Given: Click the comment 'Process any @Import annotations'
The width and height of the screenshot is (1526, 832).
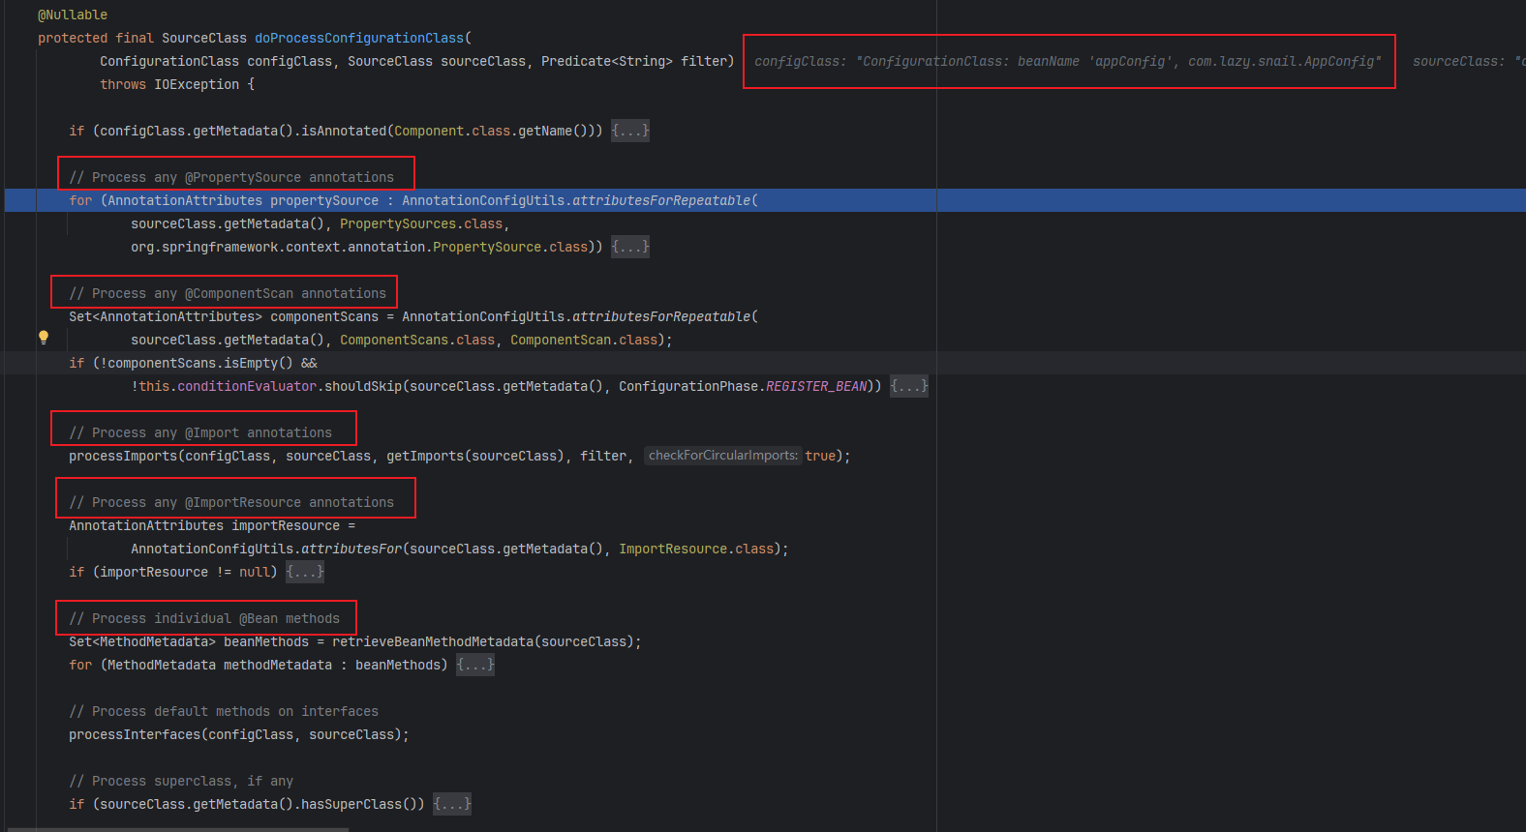Looking at the screenshot, I should tap(200, 432).
